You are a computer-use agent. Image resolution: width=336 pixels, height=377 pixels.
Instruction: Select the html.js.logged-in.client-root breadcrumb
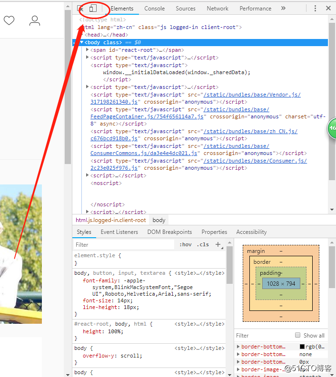pyautogui.click(x=111, y=220)
